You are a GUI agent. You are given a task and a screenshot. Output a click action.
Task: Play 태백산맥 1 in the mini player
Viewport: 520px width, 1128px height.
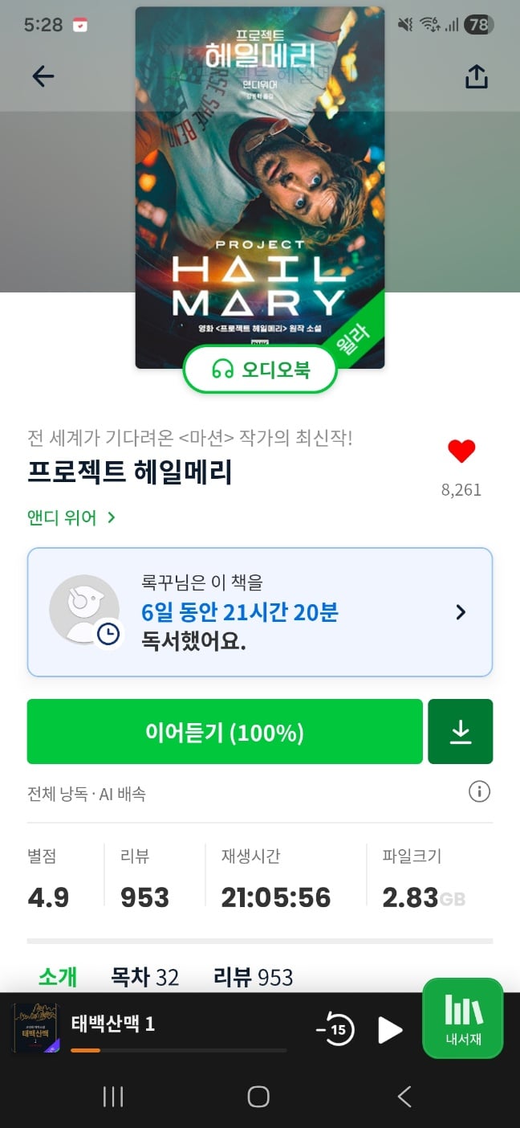pos(390,1029)
